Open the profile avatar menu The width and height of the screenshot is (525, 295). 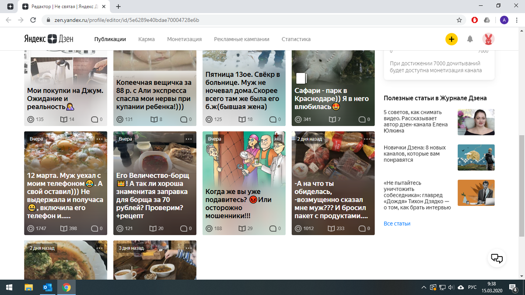pyautogui.click(x=489, y=39)
